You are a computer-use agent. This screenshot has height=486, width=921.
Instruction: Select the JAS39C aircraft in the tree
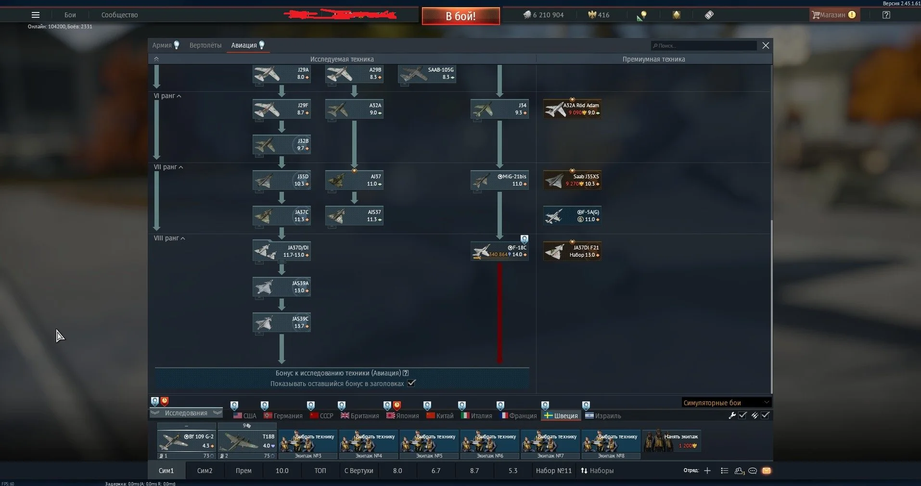281,323
